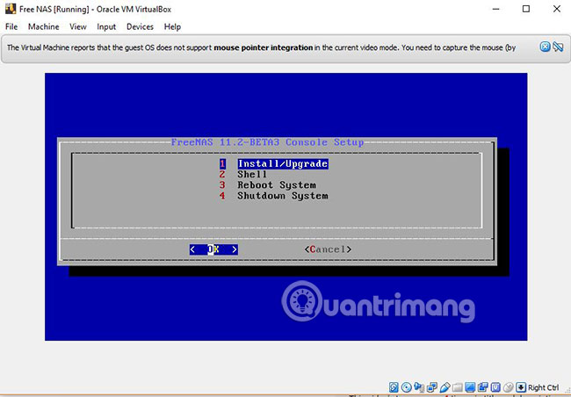Click the mouse integration status icon
This screenshot has height=397, width=571.
click(x=509, y=387)
